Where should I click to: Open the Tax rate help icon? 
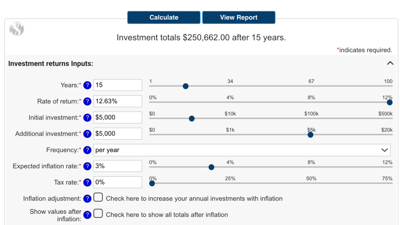tap(87, 182)
